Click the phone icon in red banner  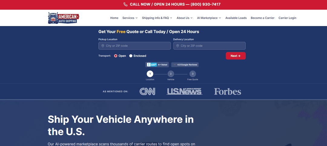(125, 4)
